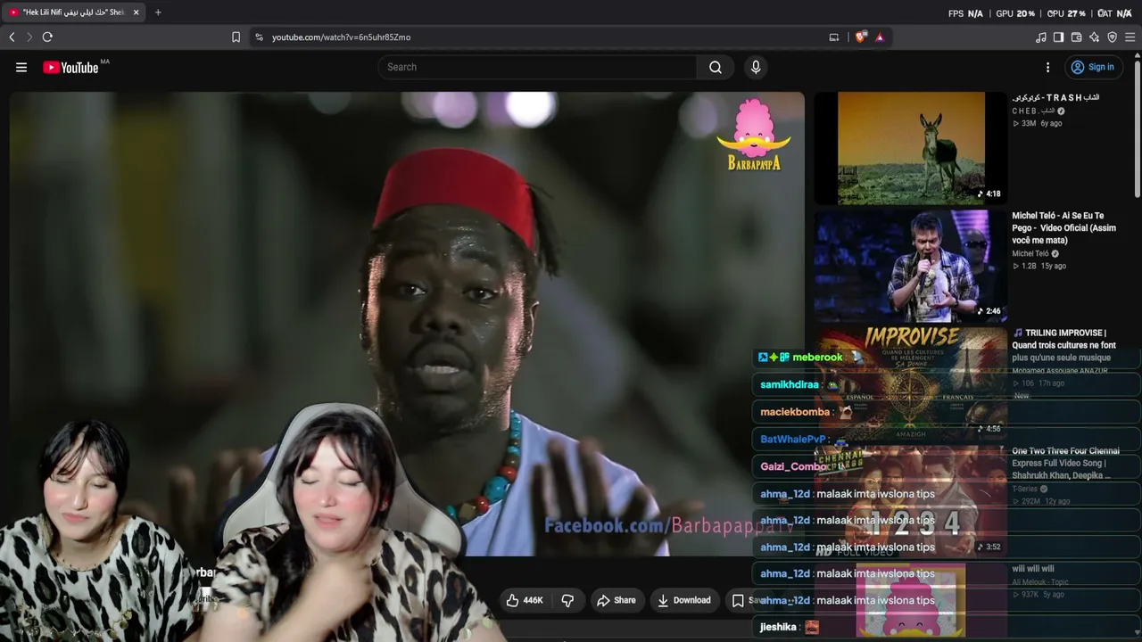Click the search magnifier button
Screen dimensions: 1142x642
point(716,67)
